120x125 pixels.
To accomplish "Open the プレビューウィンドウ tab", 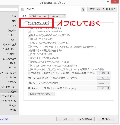I will point(57,17).
